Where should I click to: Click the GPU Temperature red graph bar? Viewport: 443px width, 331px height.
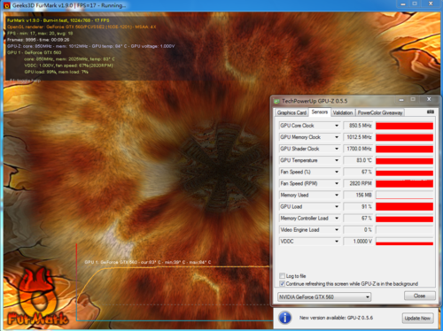404,160
